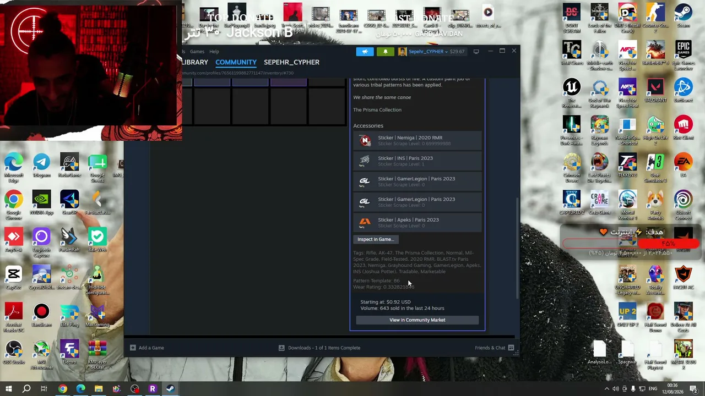Select the Apeks Paris 2023 sticker row

tap(417, 222)
